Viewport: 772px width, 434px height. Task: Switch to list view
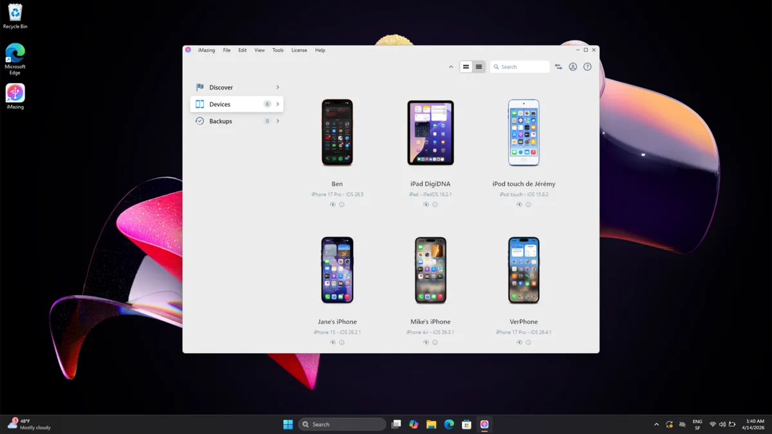tap(479, 67)
